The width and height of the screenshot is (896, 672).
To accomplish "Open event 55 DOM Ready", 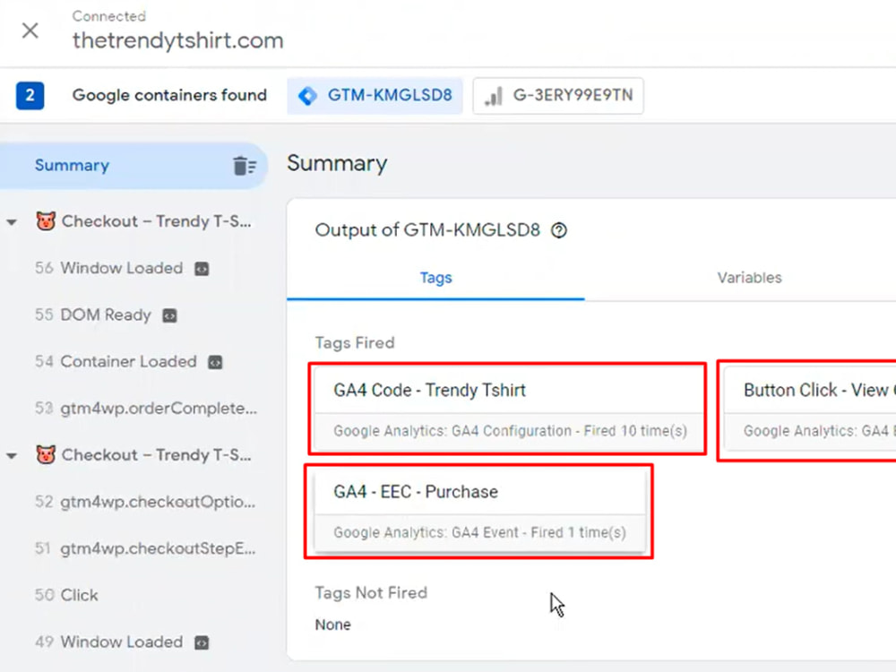I will point(92,314).
